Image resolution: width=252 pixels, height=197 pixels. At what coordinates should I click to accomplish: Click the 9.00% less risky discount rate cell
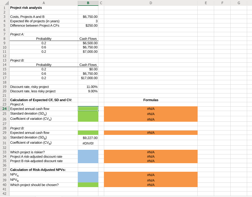coord(88,91)
